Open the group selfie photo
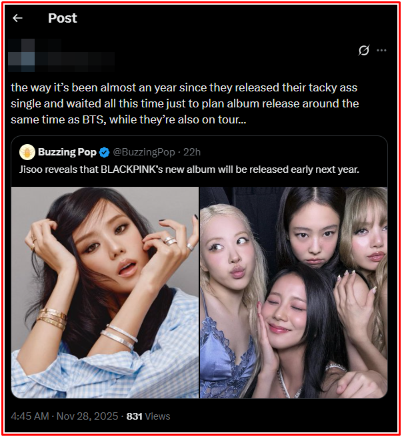Image resolution: width=402 pixels, height=437 pixels. pyautogui.click(x=293, y=292)
